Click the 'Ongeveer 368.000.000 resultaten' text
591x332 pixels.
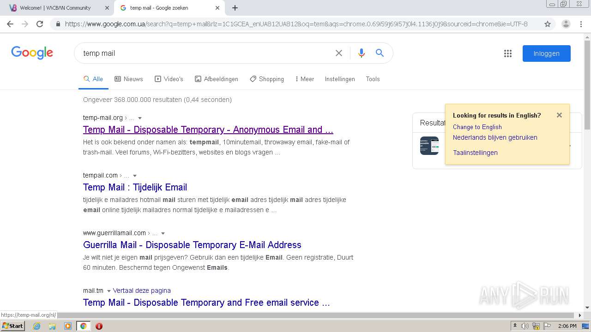(157, 100)
